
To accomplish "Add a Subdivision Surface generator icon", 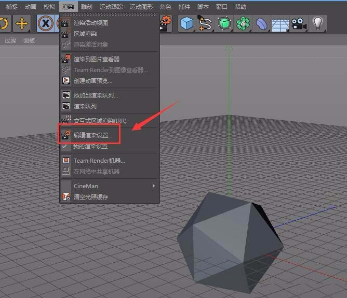I will pyautogui.click(x=224, y=23).
